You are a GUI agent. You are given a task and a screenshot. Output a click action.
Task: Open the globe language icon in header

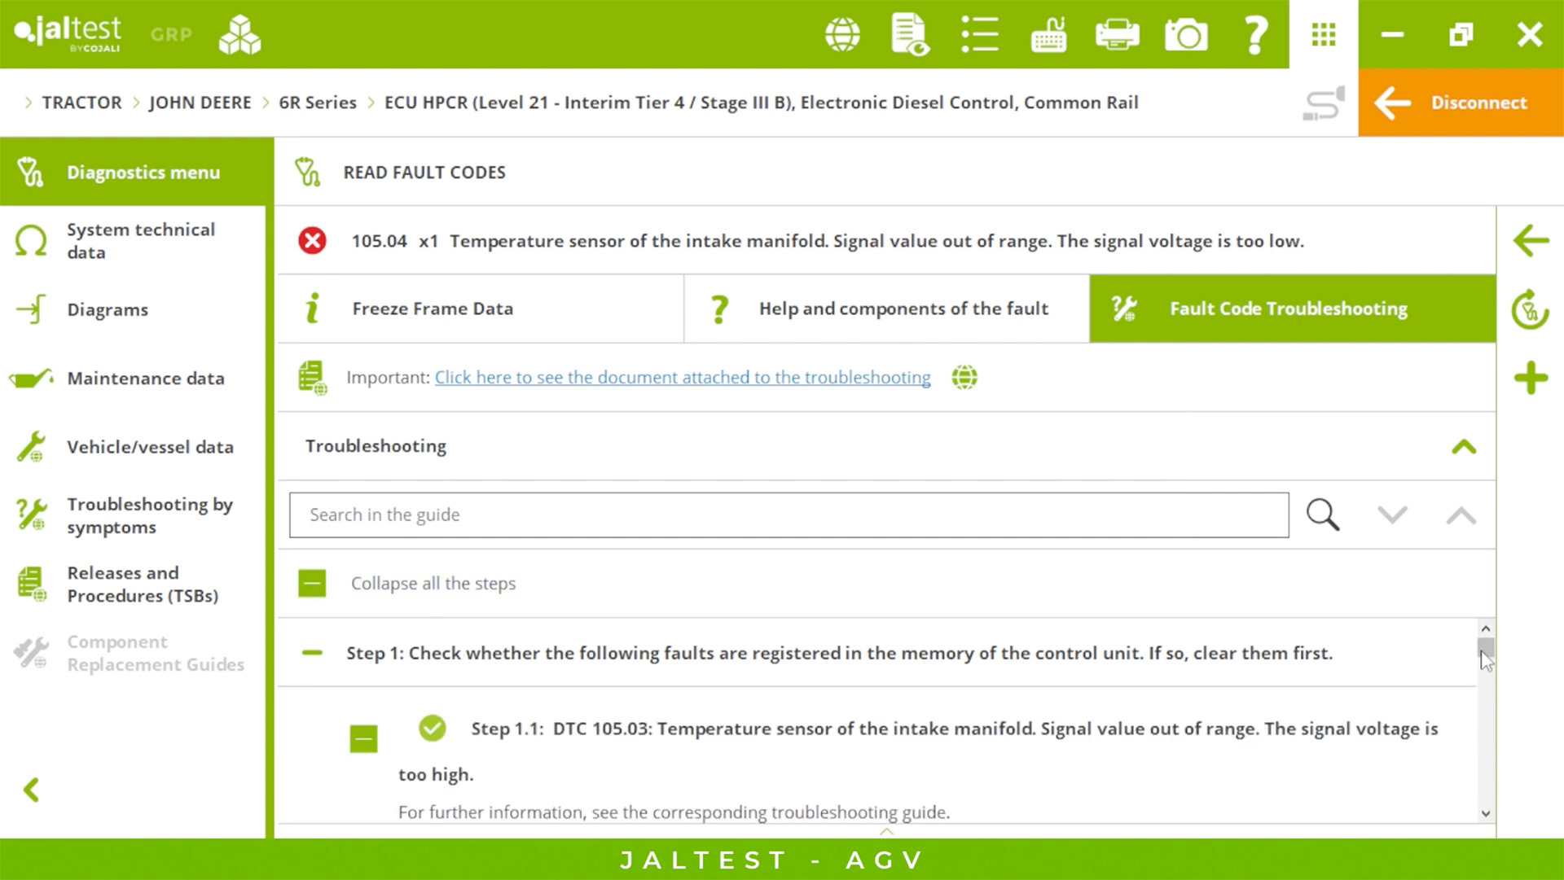(x=842, y=35)
